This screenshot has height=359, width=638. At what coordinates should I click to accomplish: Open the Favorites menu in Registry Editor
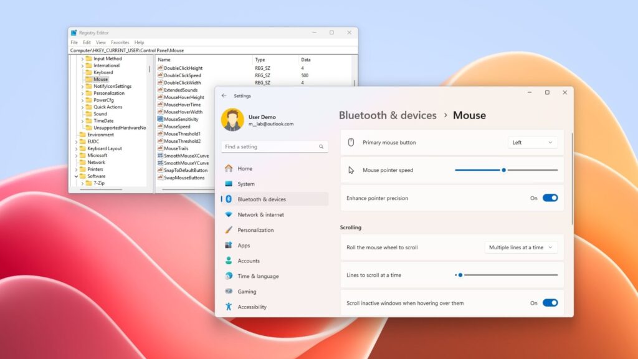click(x=120, y=42)
